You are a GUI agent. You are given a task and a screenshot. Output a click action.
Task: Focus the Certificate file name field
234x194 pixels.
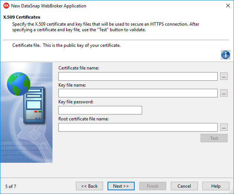pyautogui.click(x=138, y=76)
